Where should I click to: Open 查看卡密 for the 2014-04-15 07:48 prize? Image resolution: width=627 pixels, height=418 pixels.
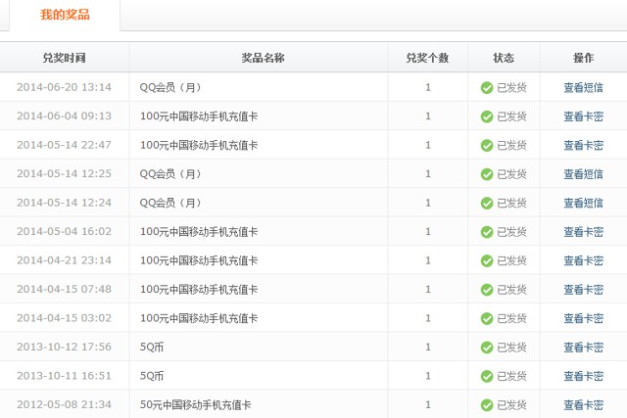click(x=583, y=290)
